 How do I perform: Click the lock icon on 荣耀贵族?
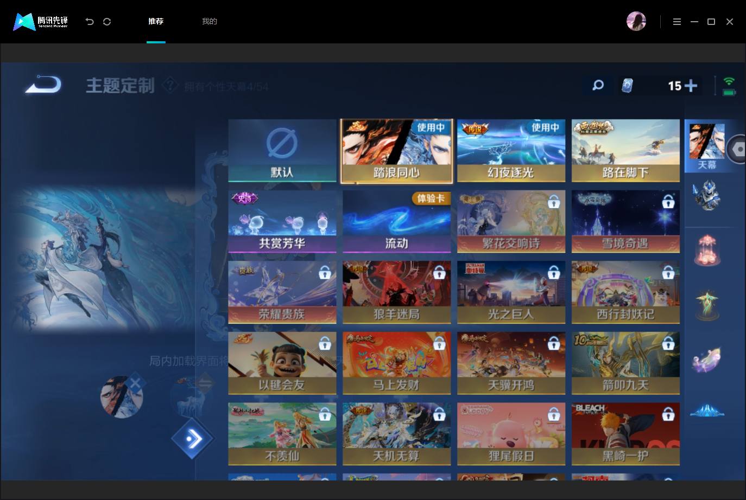pyautogui.click(x=325, y=273)
